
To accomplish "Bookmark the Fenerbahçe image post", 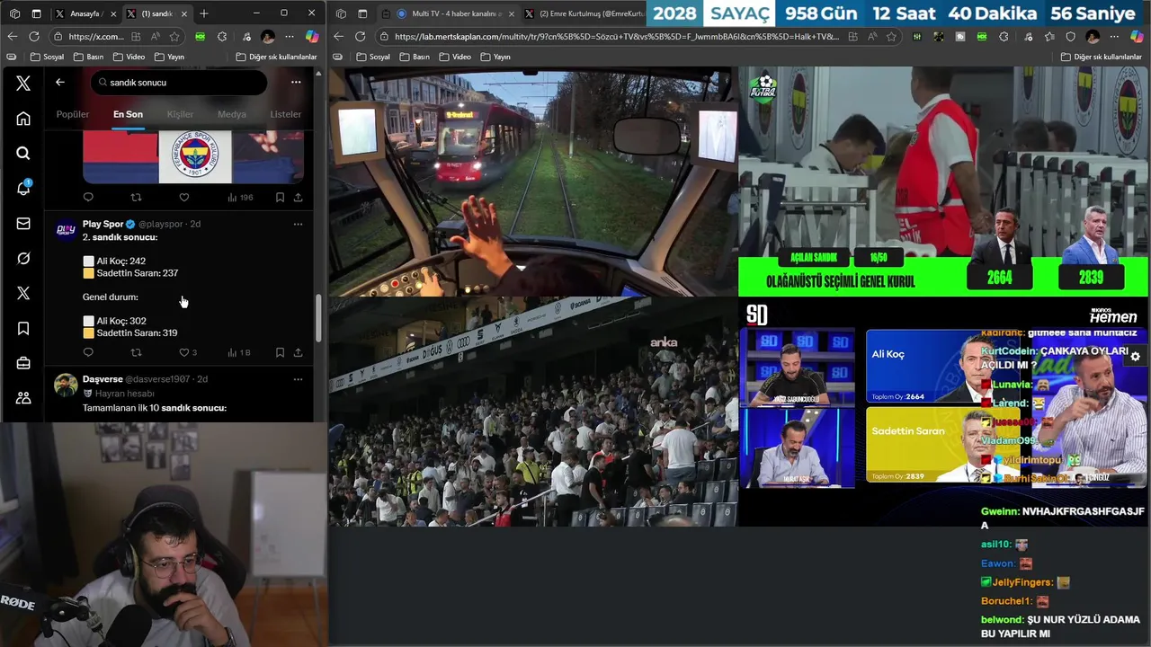I will tap(280, 198).
